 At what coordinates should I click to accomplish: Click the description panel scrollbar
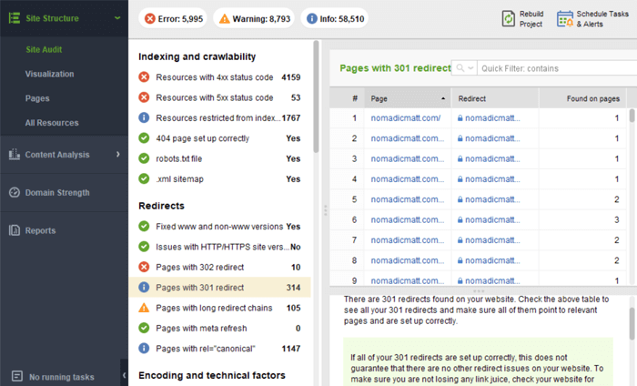pos(632,323)
